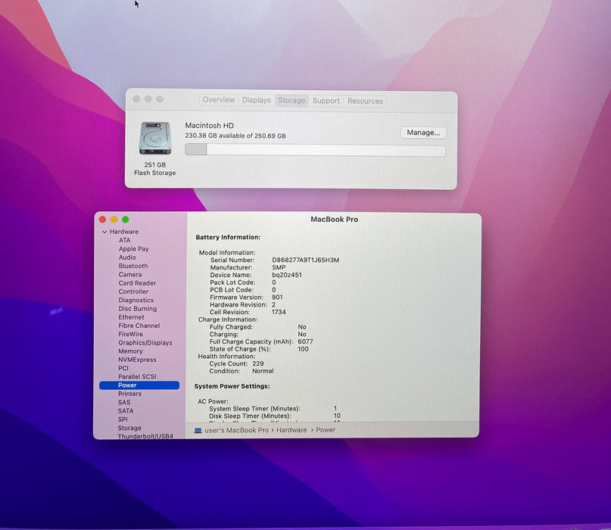Open the Audio hardware section
This screenshot has height=530, width=611.
127,257
